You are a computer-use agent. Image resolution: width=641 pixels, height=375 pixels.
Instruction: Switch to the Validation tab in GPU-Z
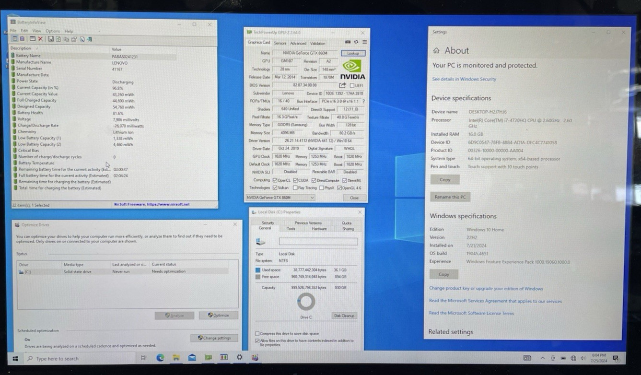(317, 43)
